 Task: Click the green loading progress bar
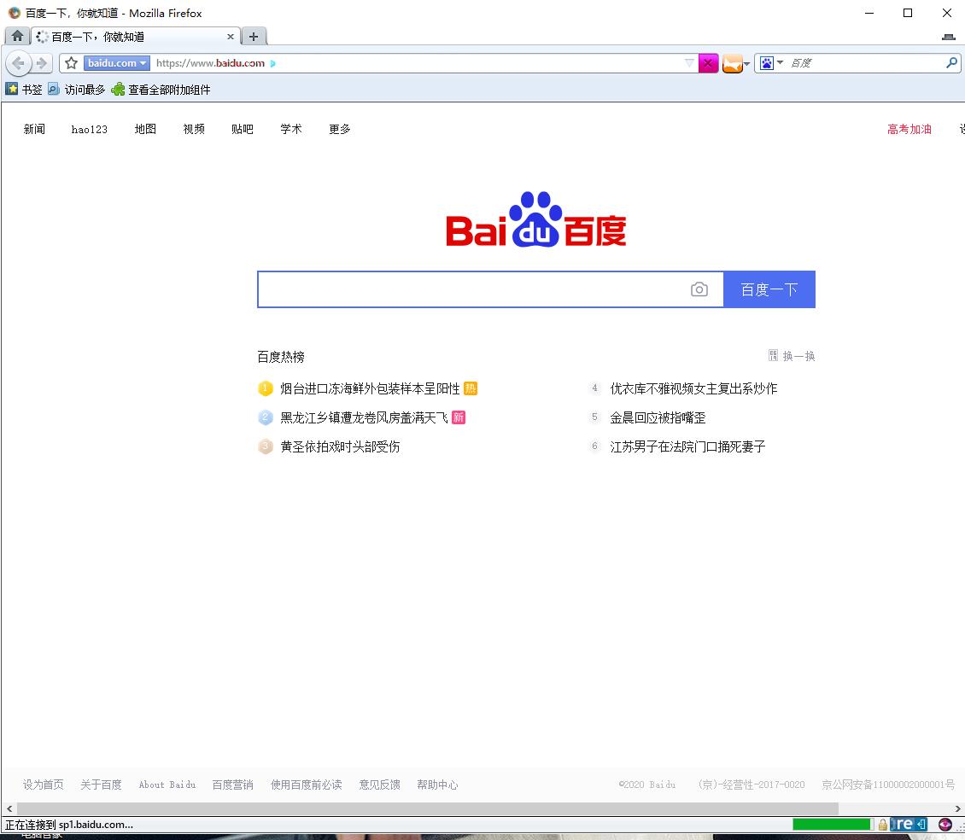point(833,825)
